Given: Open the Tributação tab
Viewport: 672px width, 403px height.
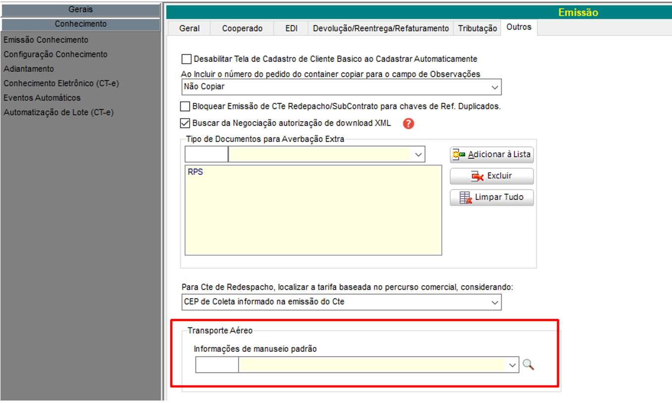Looking at the screenshot, I should click(477, 28).
